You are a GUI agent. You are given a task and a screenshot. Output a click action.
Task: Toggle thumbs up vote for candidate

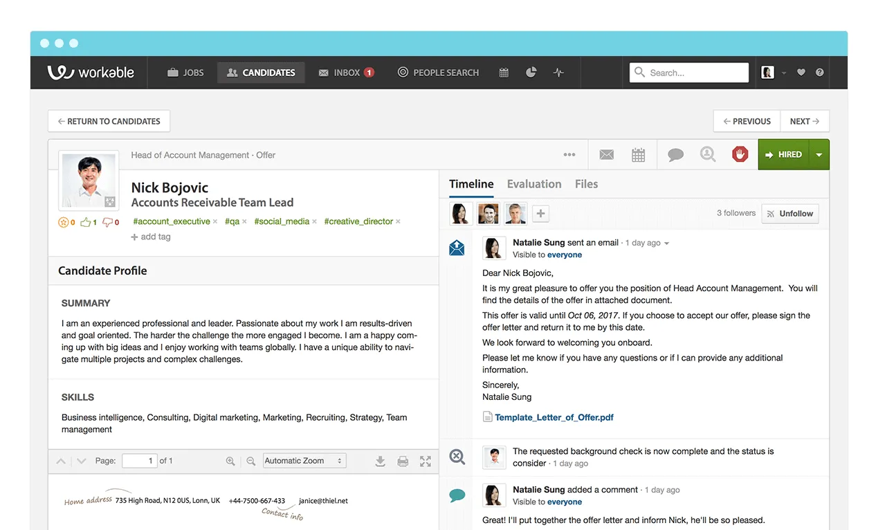(x=86, y=222)
